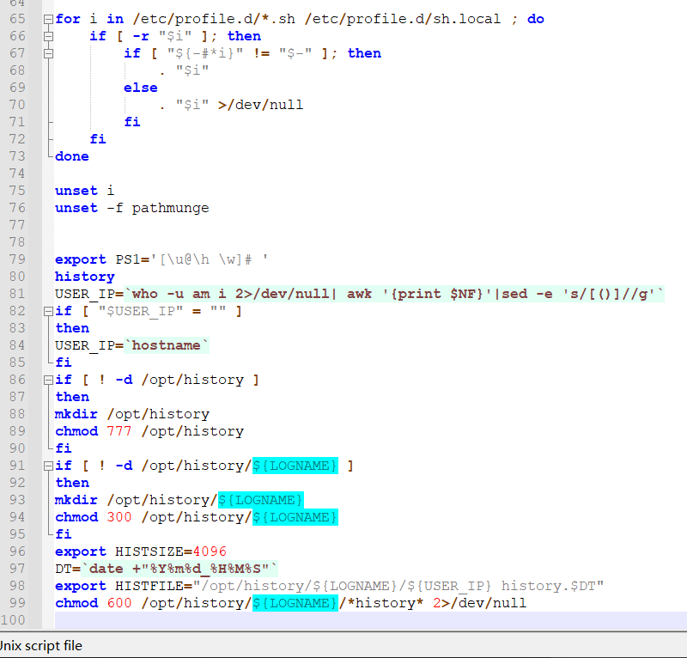Collapse the fold marker at line 86
The width and height of the screenshot is (687, 658).
point(48,380)
